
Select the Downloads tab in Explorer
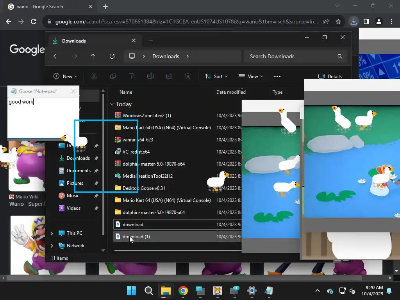[95, 41]
